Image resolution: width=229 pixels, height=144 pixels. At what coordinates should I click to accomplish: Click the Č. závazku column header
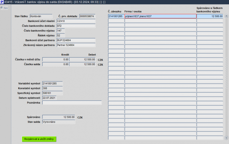coord(115,11)
